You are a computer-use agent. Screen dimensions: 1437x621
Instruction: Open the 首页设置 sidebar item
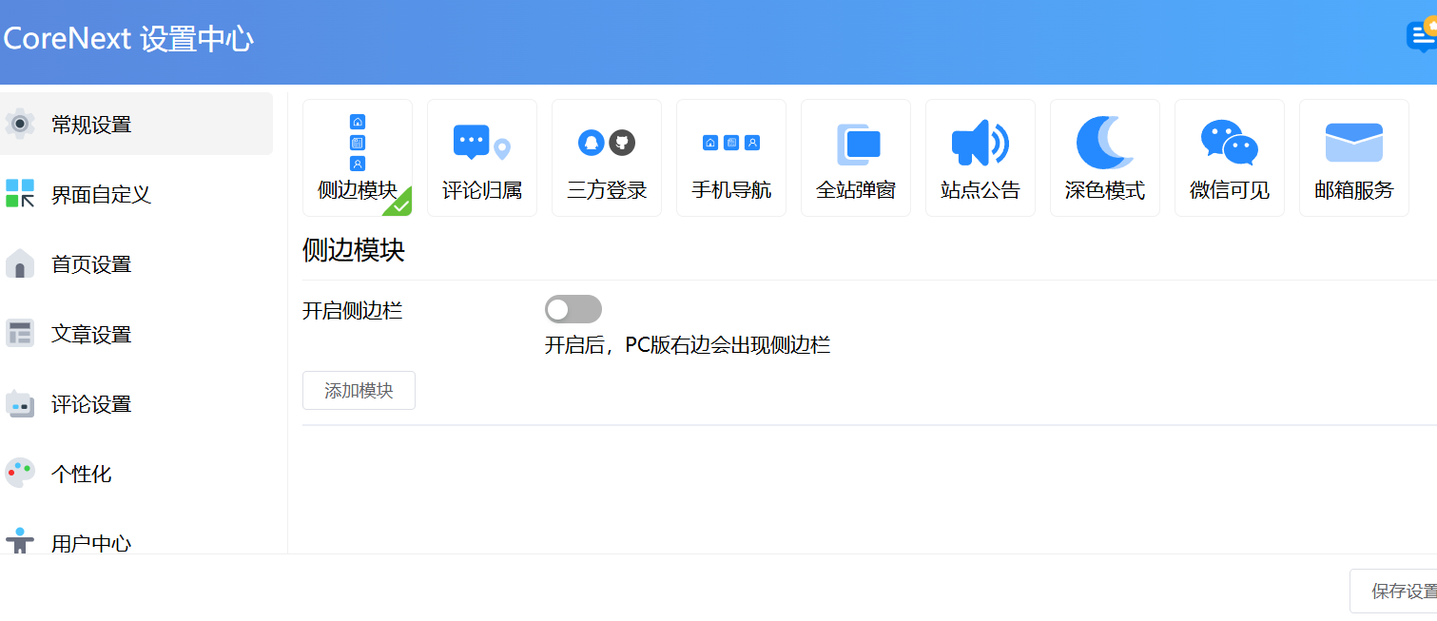(91, 264)
